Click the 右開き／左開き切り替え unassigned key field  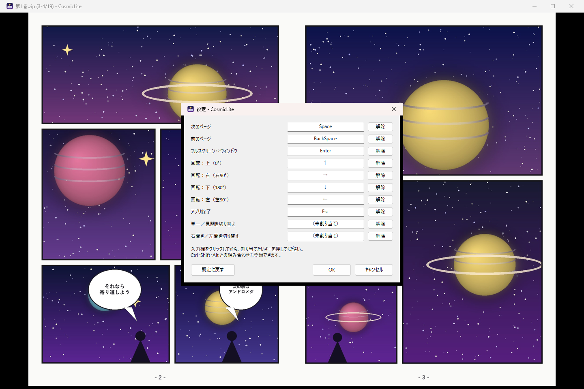tap(325, 236)
